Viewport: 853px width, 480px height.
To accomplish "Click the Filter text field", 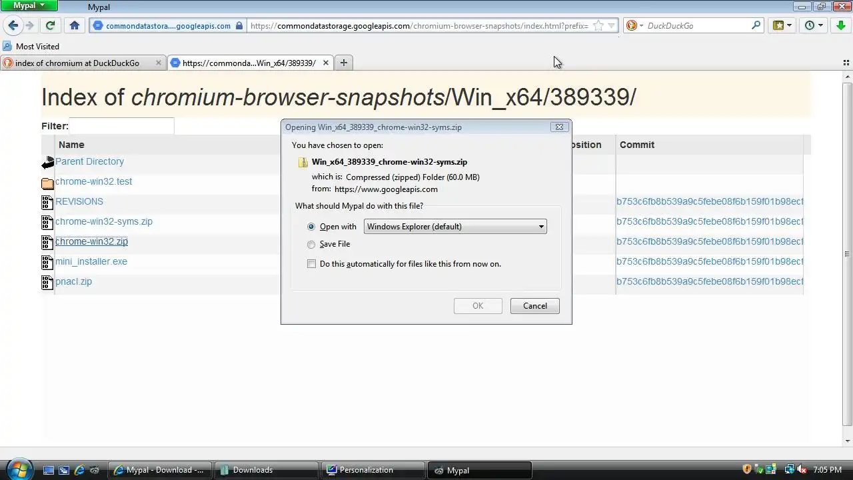I will [x=121, y=126].
